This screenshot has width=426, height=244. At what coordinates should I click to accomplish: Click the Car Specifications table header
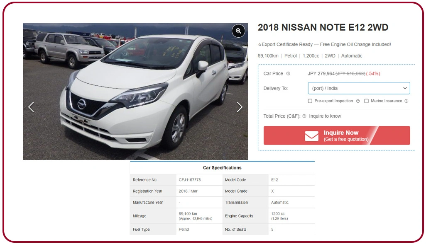click(222, 168)
